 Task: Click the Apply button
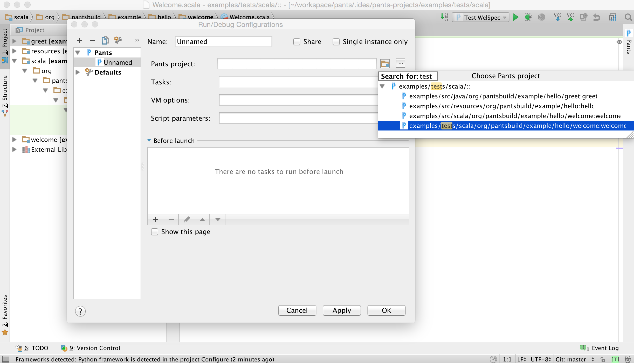click(342, 310)
